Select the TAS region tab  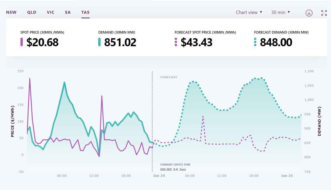tap(85, 12)
